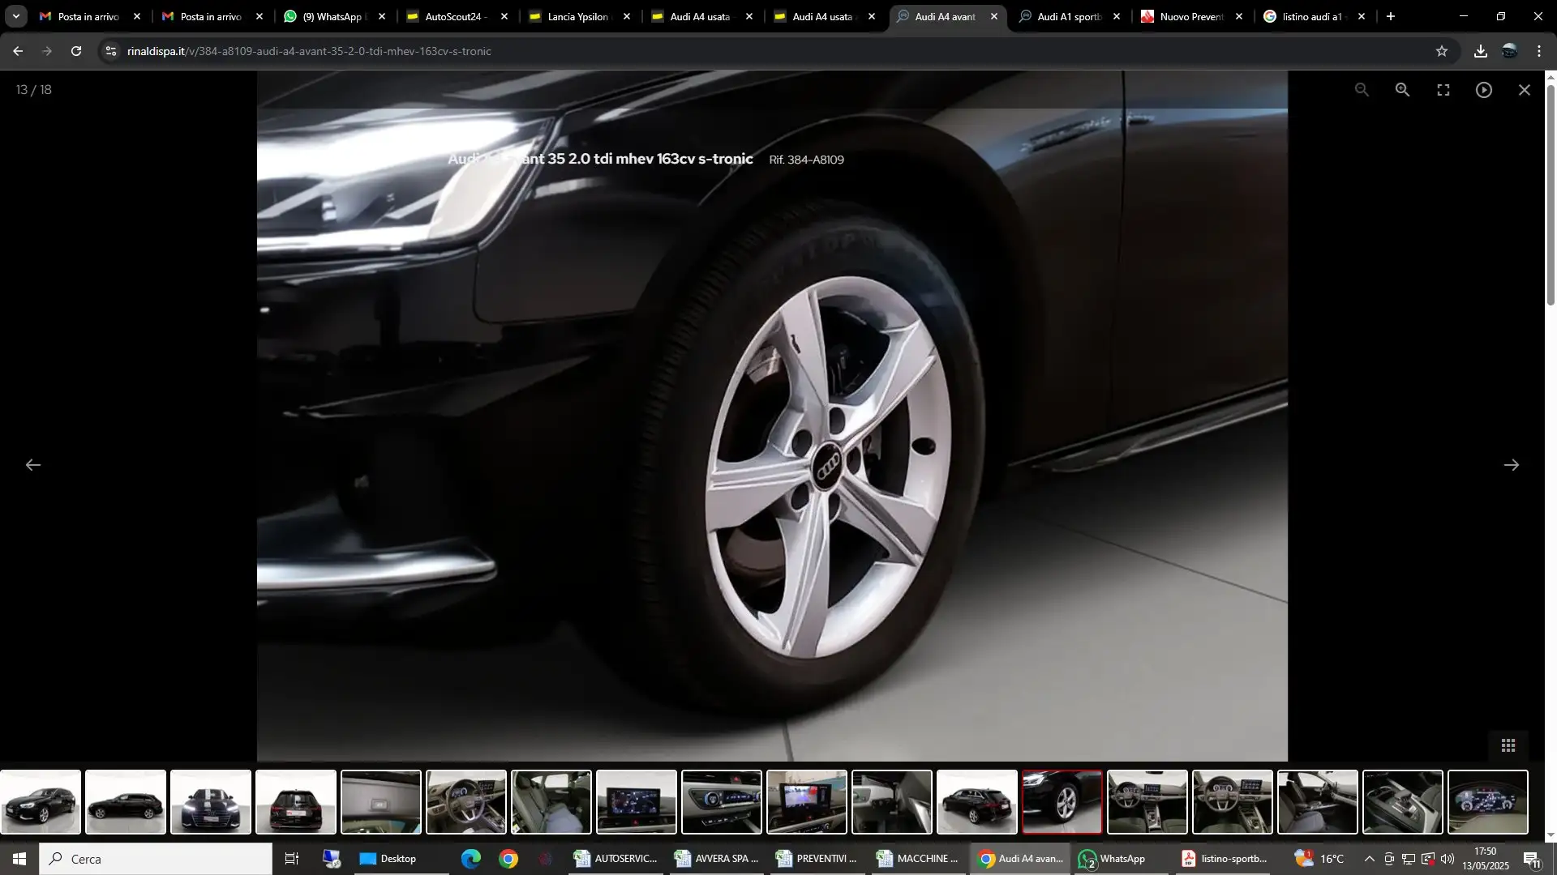Select the steering wheel interior thumbnail
1557x875 pixels.
466,802
